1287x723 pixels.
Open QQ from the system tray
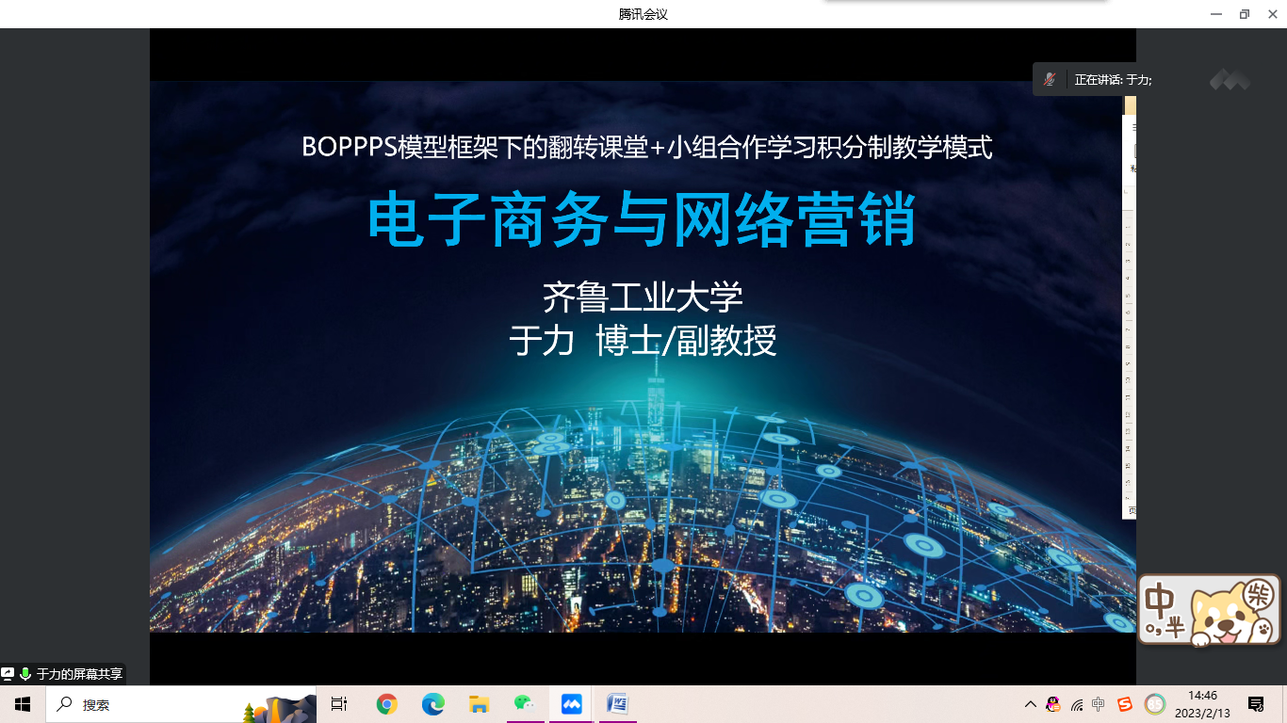[1053, 704]
